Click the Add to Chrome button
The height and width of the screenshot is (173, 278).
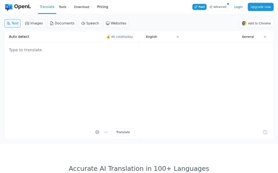tap(256, 23)
